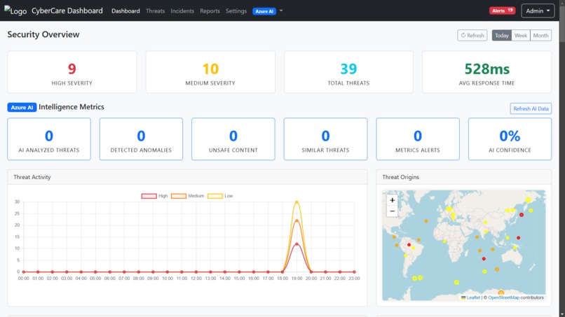Zoom in on the Threat Origins map
Image resolution: width=565 pixels, height=317 pixels.
(x=392, y=200)
